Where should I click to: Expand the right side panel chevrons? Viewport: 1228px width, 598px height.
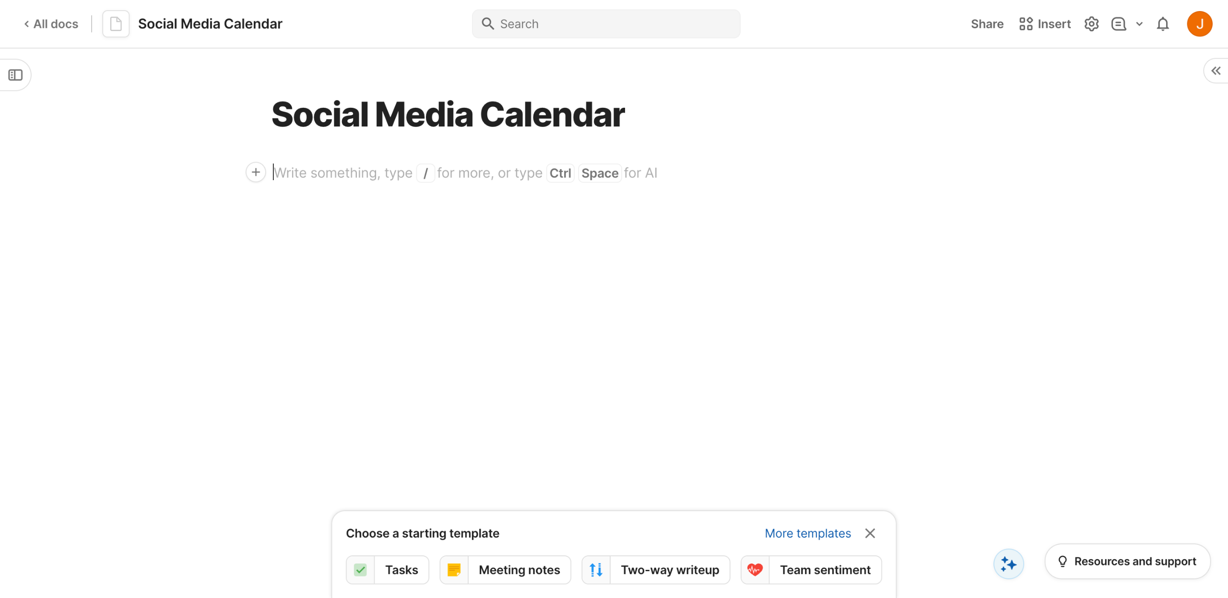pos(1216,71)
